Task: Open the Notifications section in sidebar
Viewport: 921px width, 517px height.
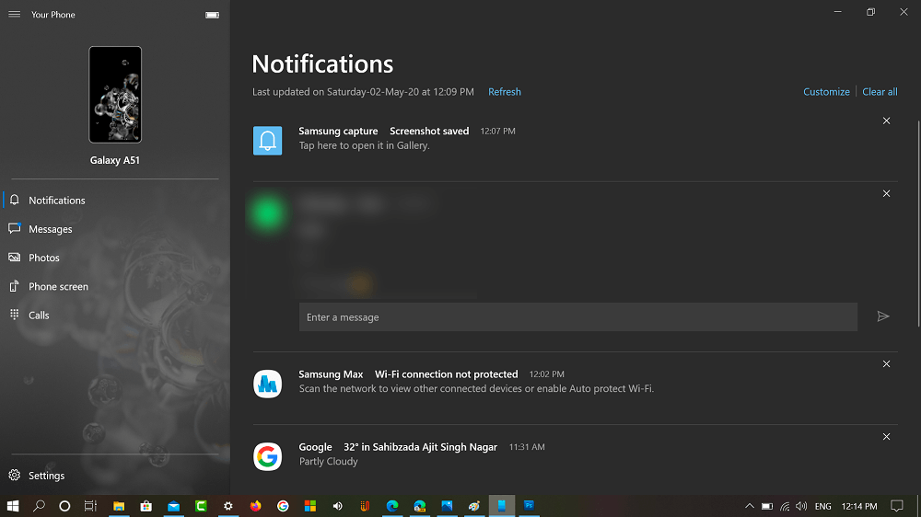Action: [x=115, y=201]
